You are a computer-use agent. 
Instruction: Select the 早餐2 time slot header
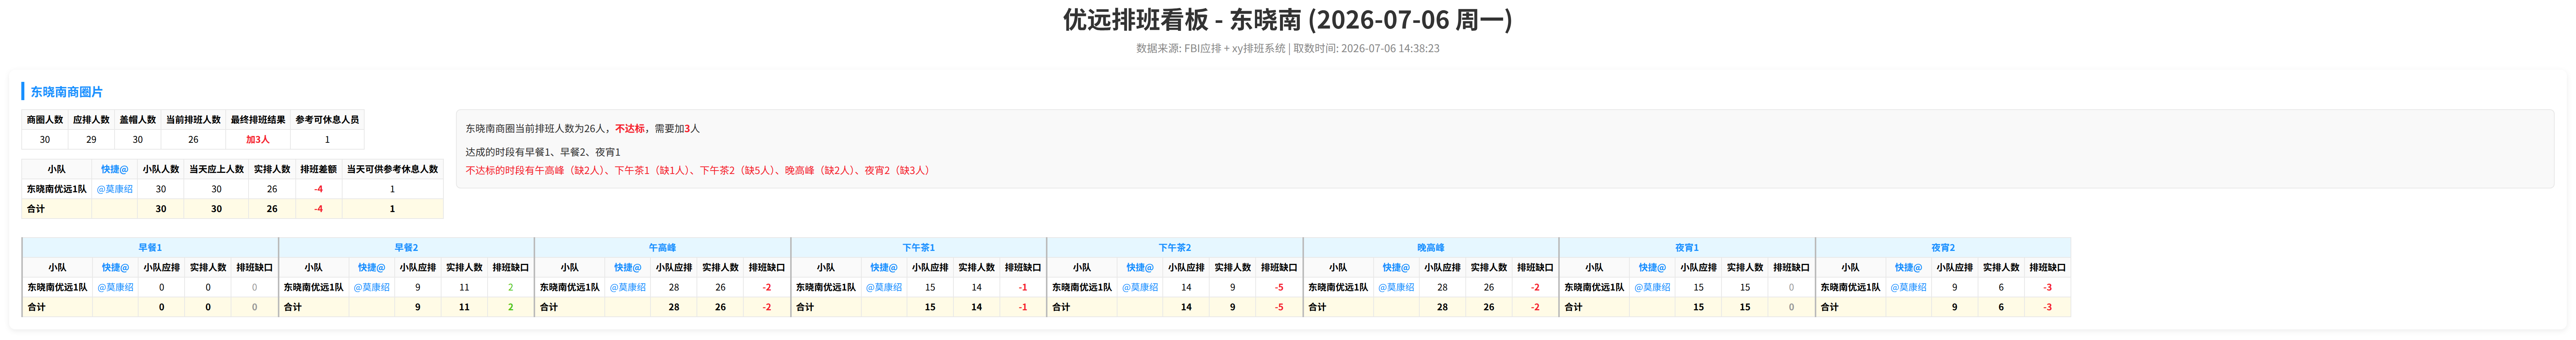[406, 248]
